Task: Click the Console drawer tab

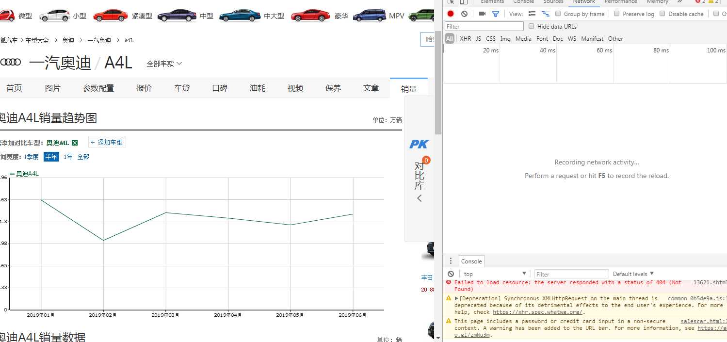Action: tap(471, 261)
